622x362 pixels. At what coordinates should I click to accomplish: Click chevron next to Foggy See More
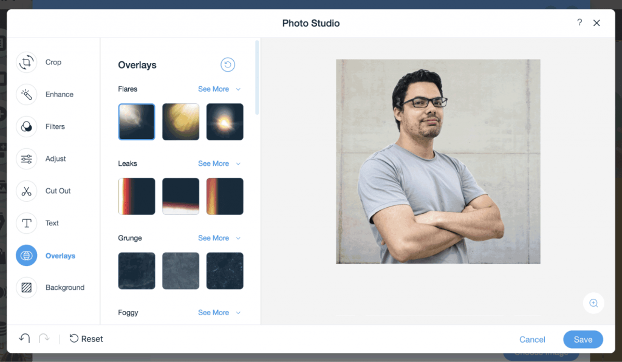click(x=238, y=313)
